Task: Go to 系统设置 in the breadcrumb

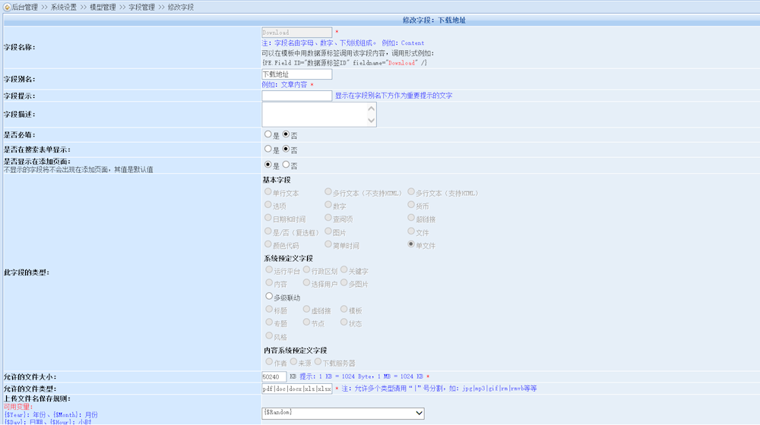Action: coord(63,7)
